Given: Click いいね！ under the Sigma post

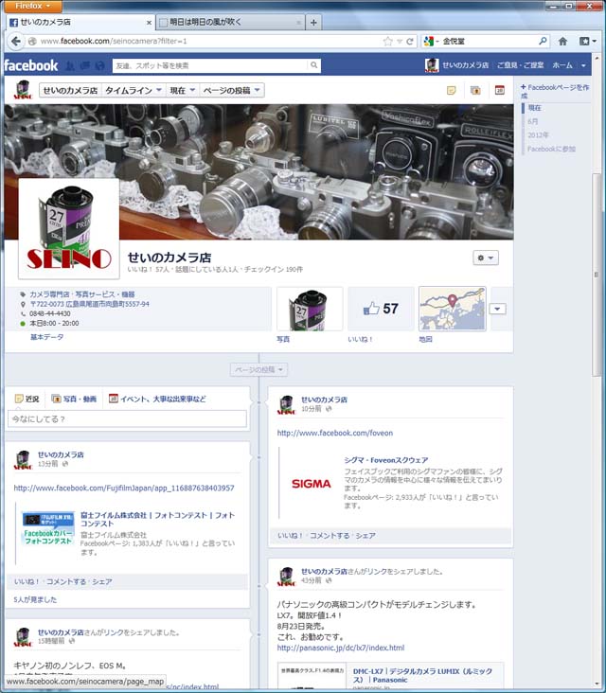Looking at the screenshot, I should point(290,536).
